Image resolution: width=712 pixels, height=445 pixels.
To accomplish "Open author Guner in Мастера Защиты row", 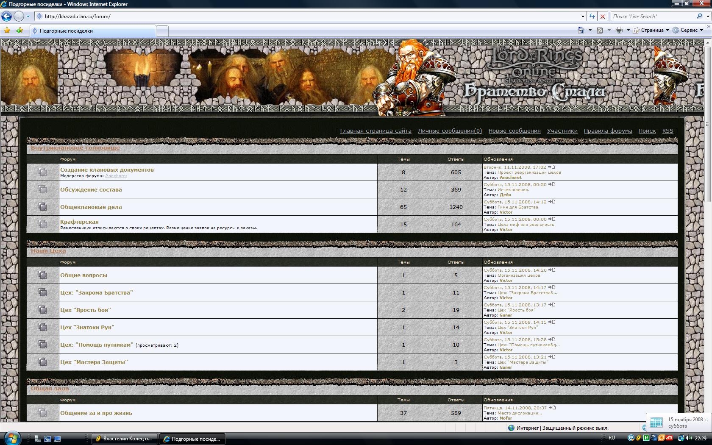I will (x=506, y=367).
